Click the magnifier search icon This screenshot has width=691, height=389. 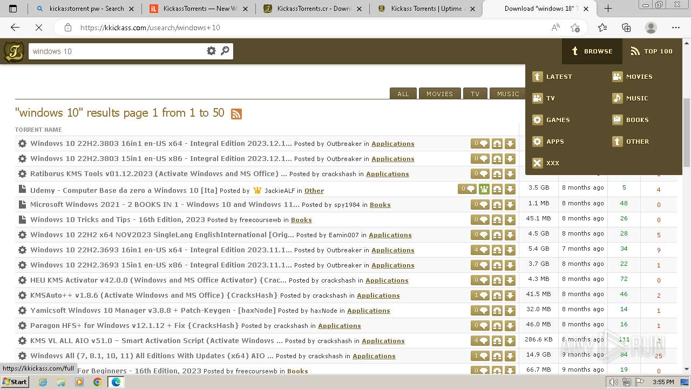tap(225, 51)
